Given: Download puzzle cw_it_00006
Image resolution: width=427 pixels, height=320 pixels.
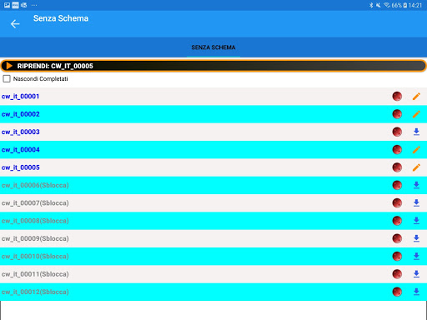Looking at the screenshot, I should click(416, 185).
